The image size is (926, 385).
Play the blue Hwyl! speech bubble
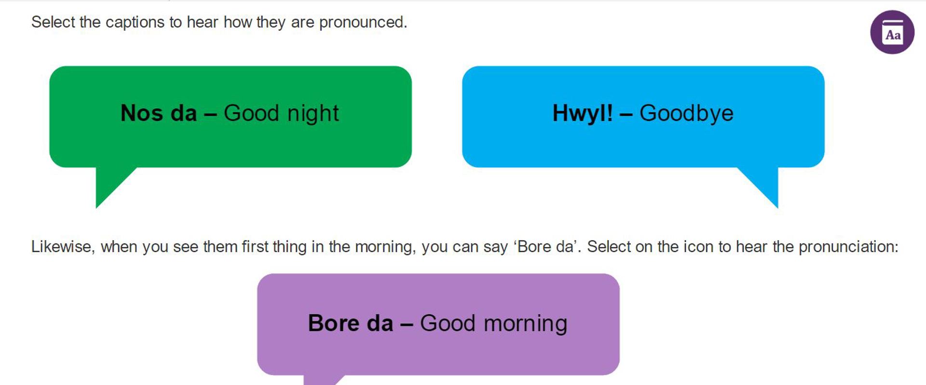click(x=643, y=117)
